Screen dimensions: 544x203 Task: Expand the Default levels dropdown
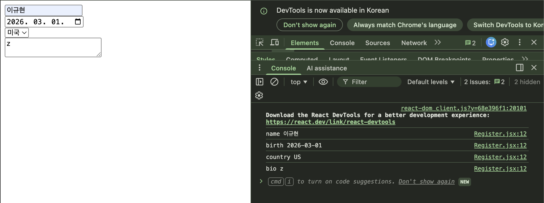click(x=431, y=82)
